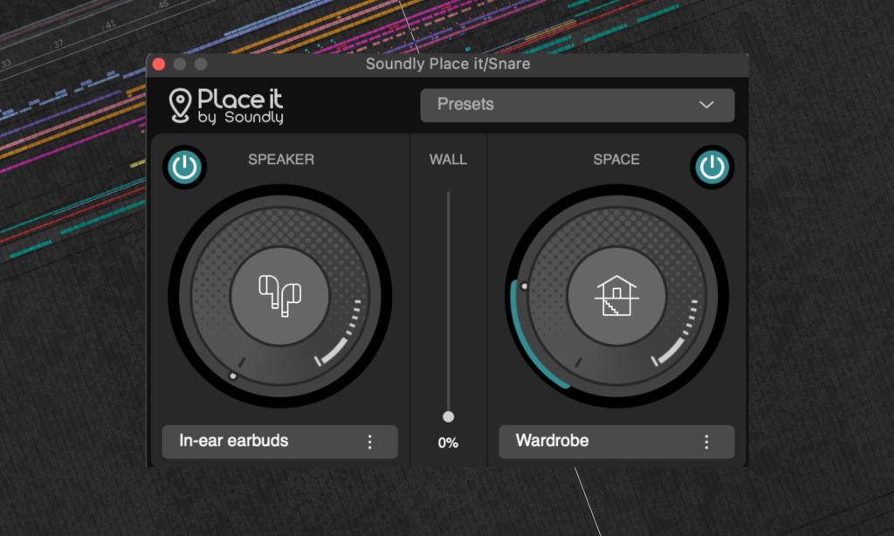Click the SPACE section label
Image resolution: width=894 pixels, height=536 pixels.
(x=616, y=160)
